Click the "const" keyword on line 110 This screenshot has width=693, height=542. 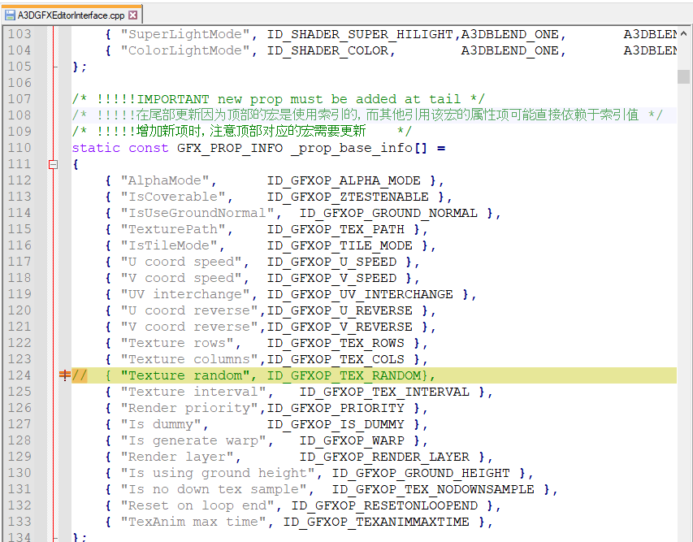(149, 148)
